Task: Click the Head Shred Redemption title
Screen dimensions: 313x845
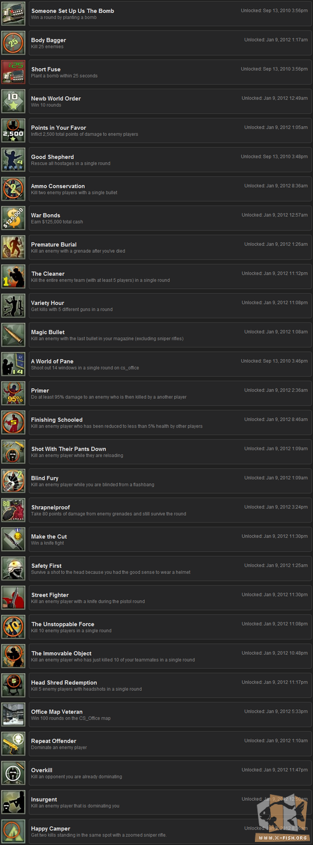Action: [64, 683]
